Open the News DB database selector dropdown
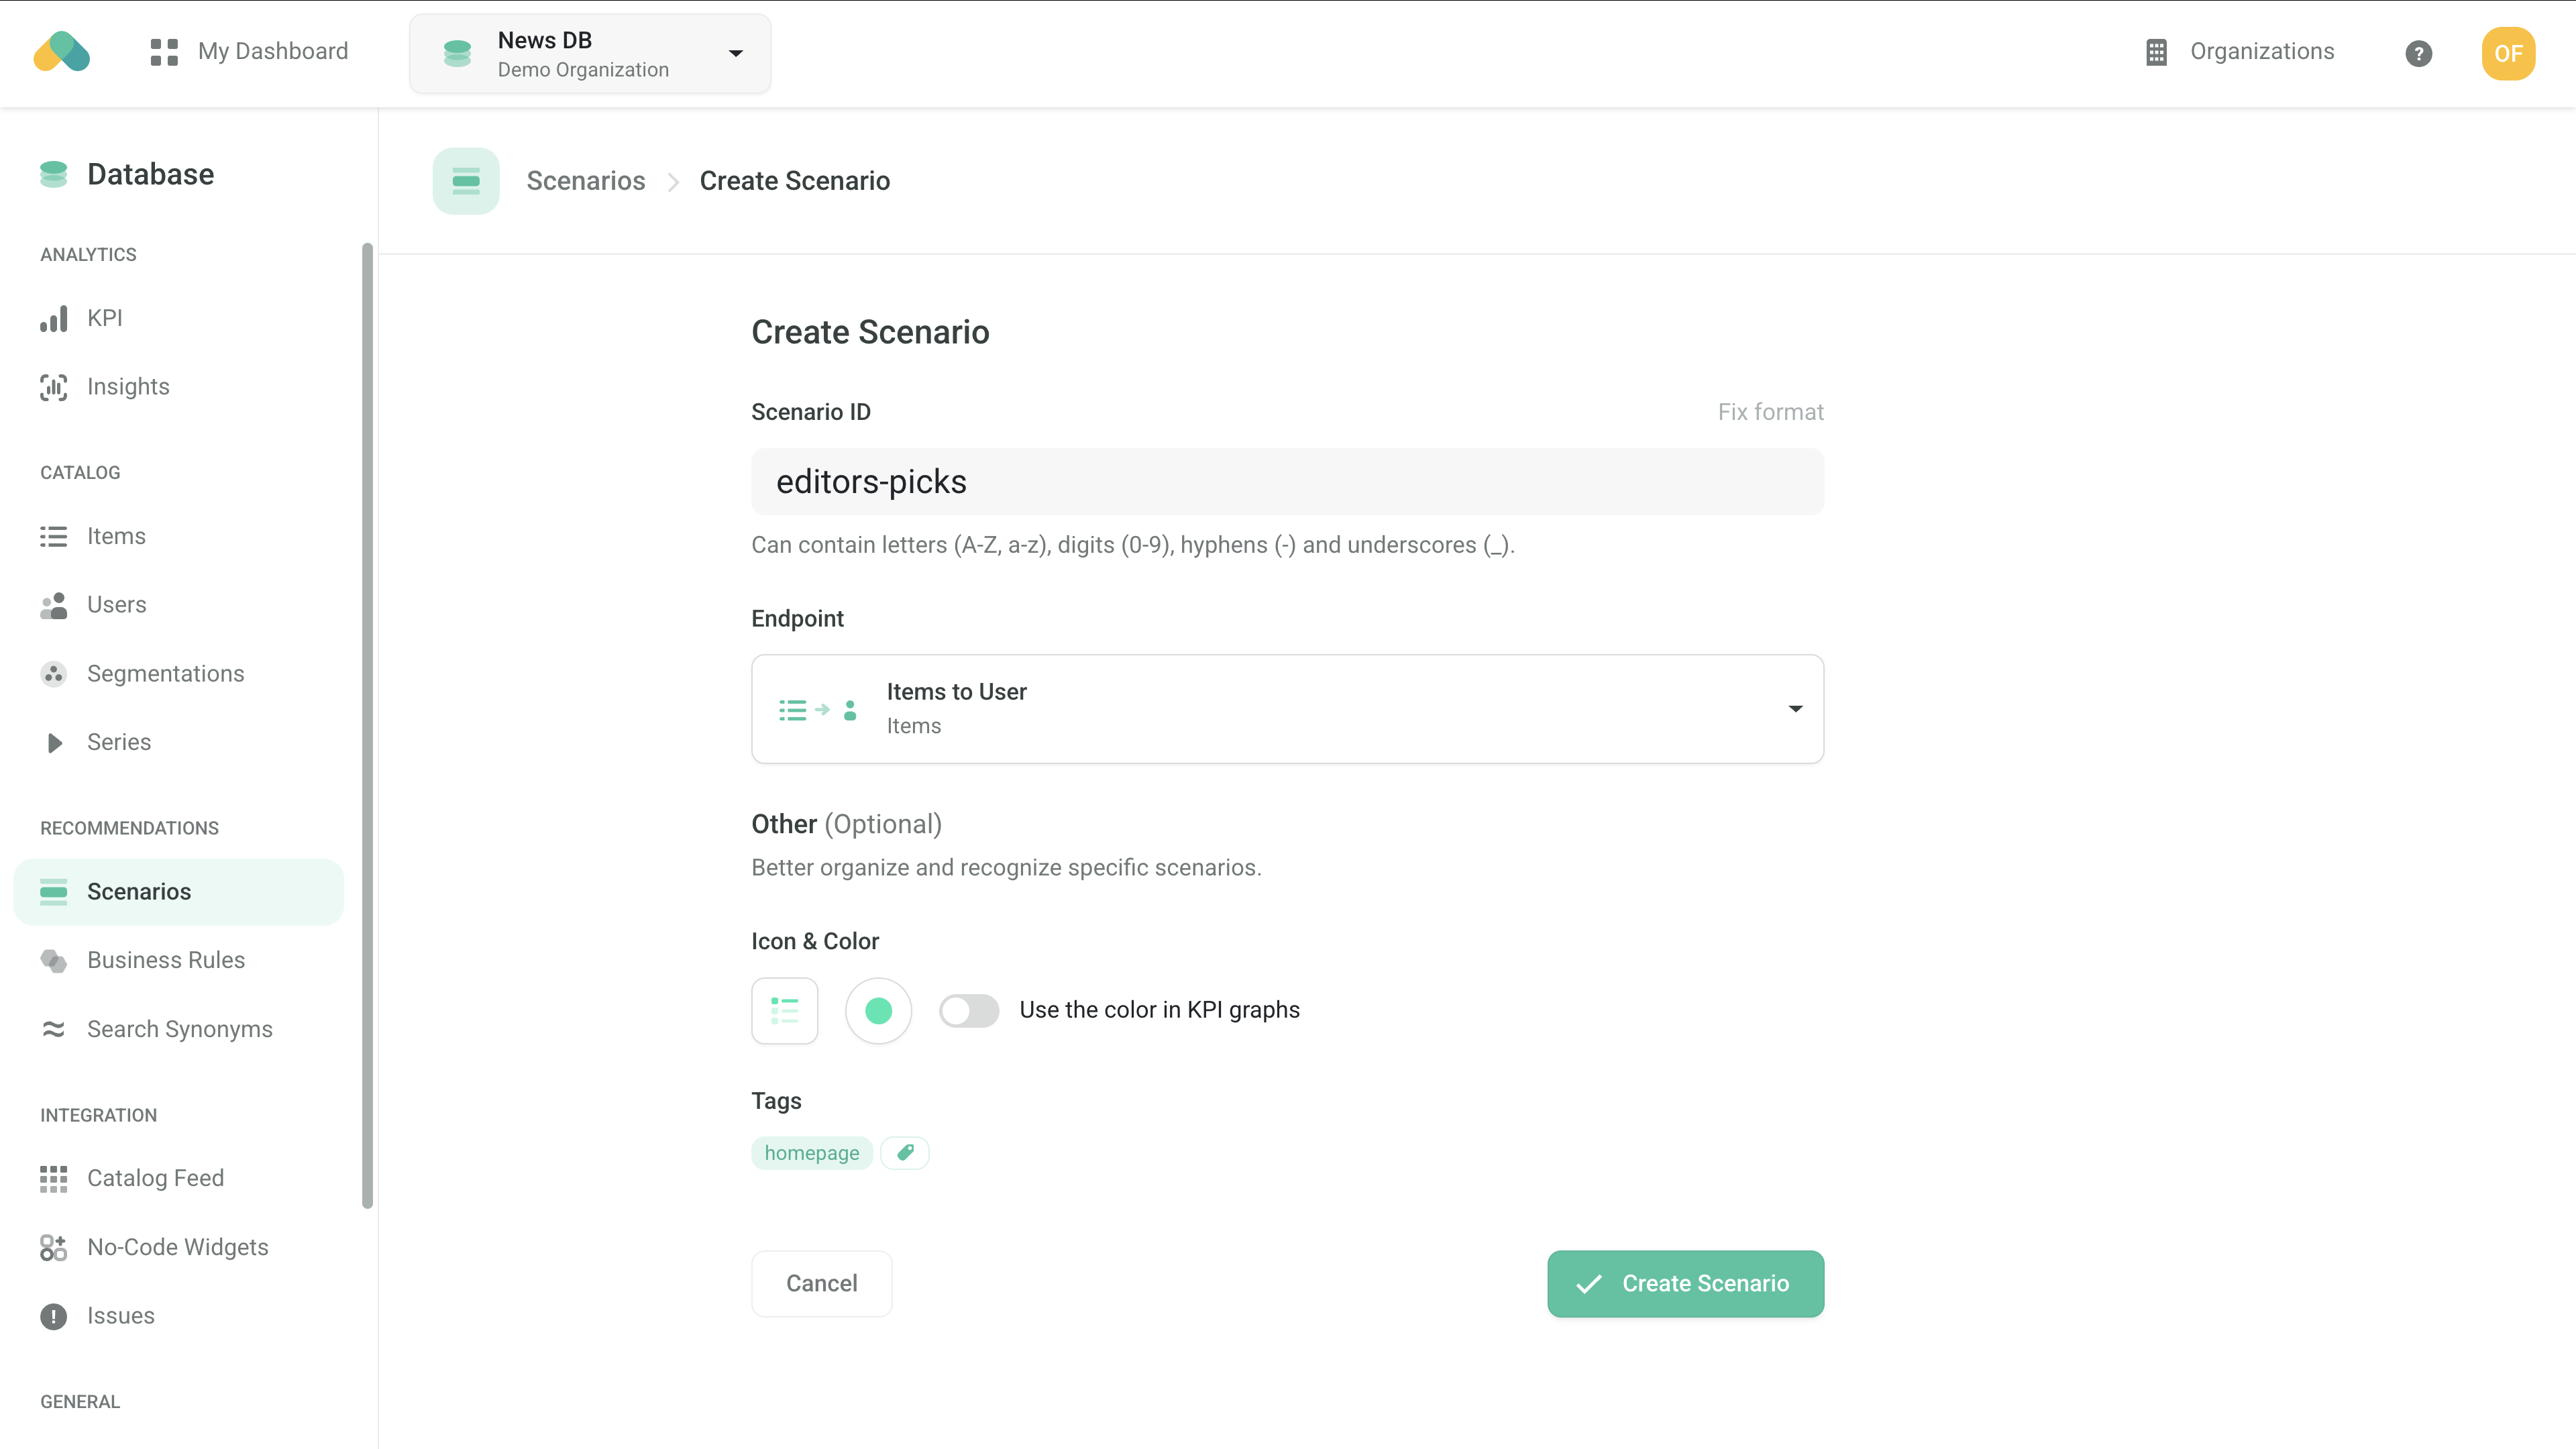Screen dimensions: 2576x1449 point(590,54)
